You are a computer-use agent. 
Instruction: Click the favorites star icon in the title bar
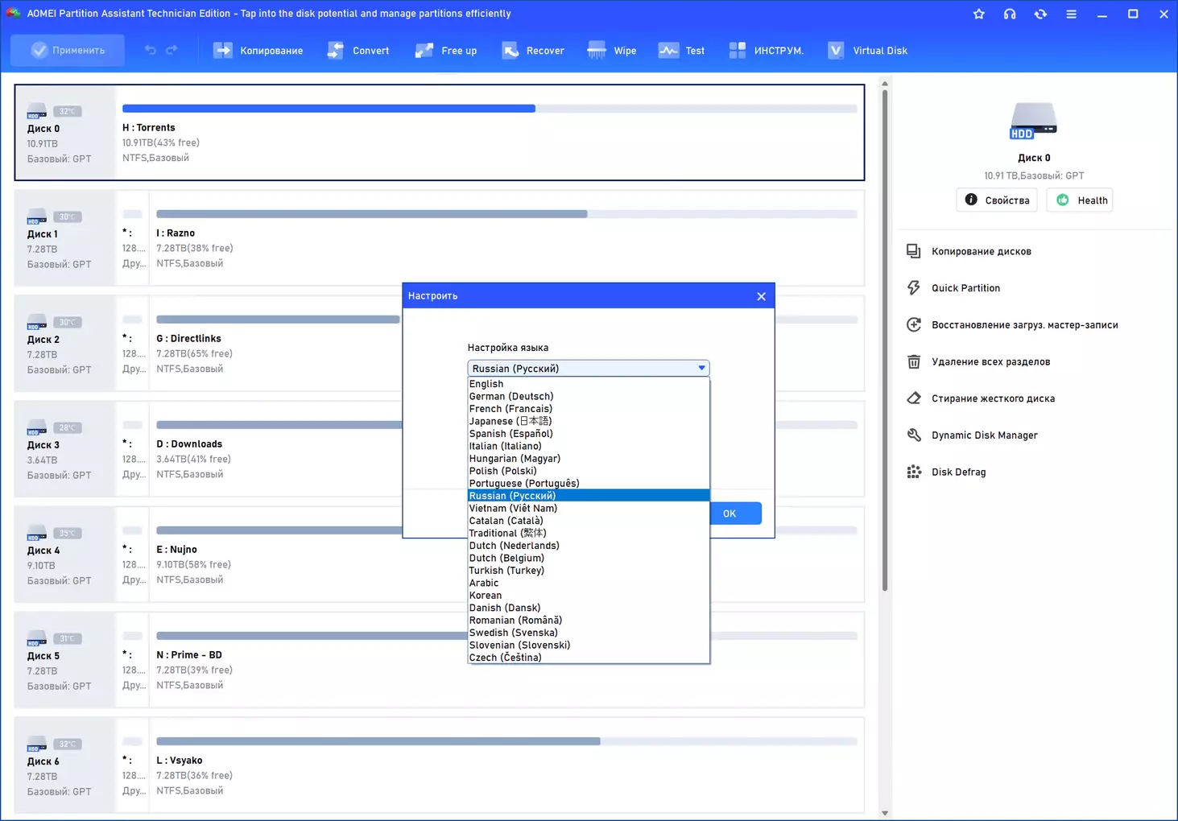click(979, 14)
